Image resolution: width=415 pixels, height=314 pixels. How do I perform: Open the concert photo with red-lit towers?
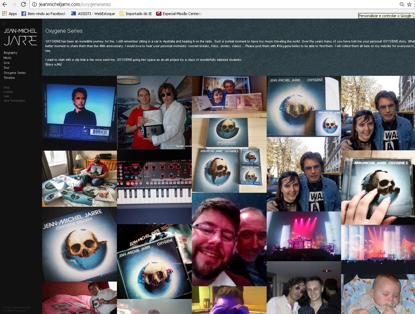[378, 250]
